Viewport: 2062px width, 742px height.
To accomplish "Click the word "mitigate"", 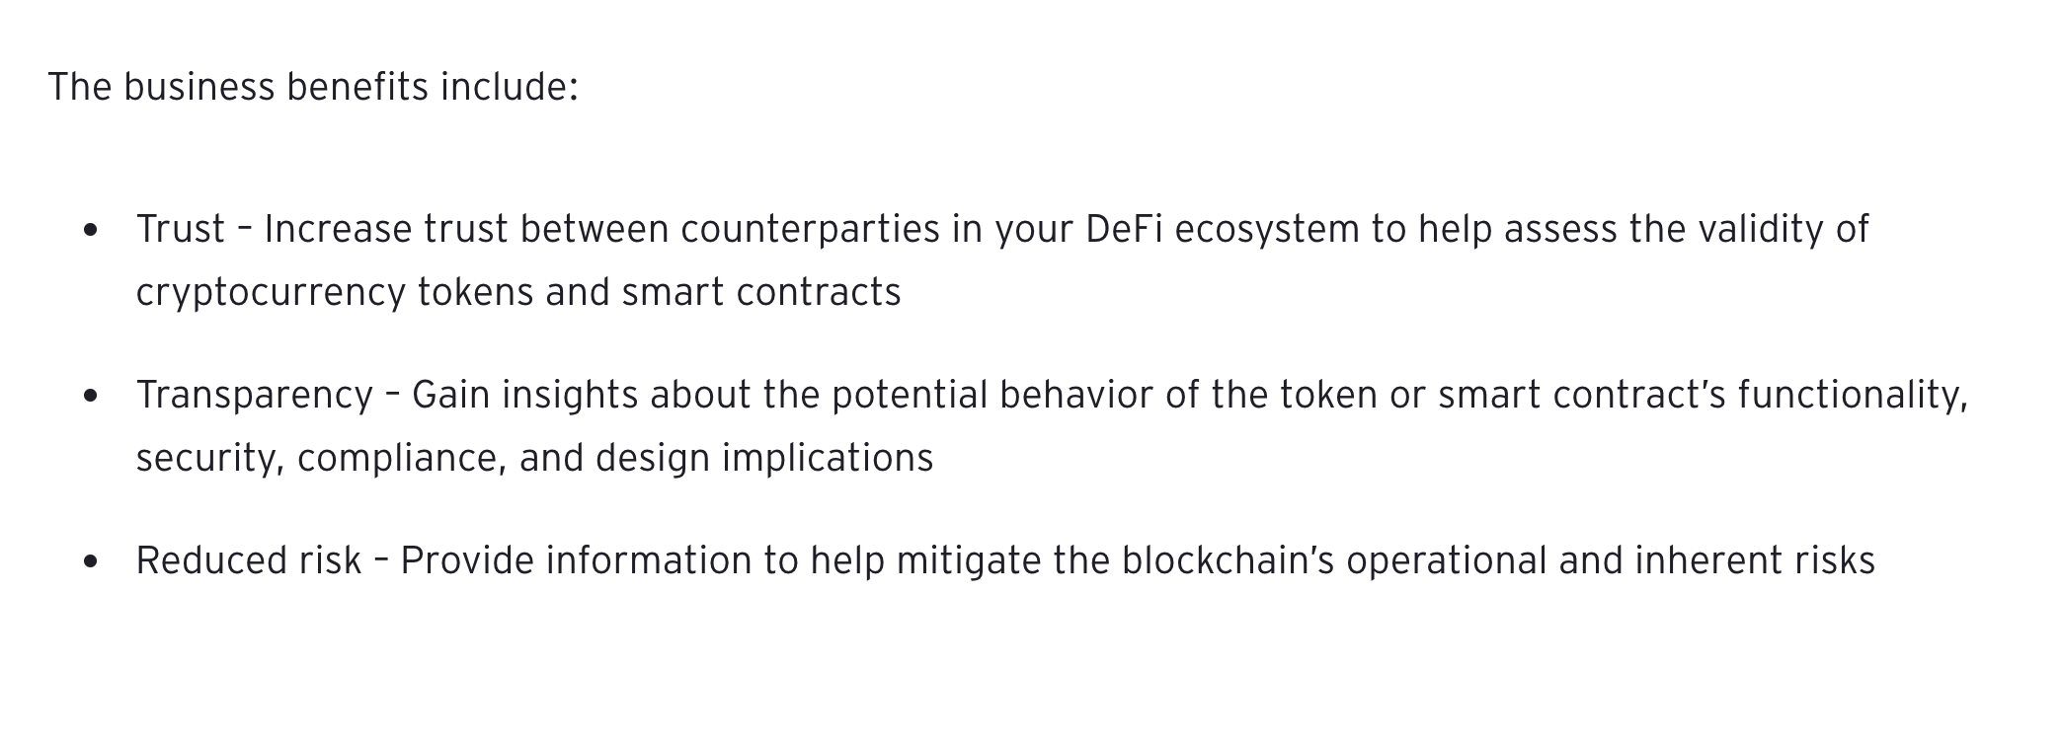I will (x=969, y=560).
